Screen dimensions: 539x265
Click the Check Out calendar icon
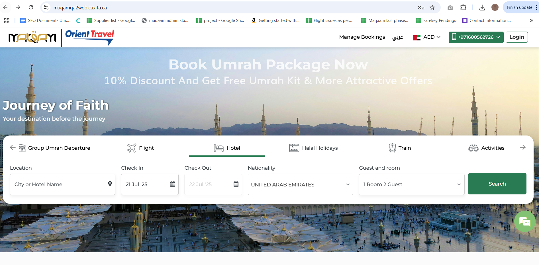[236, 184]
